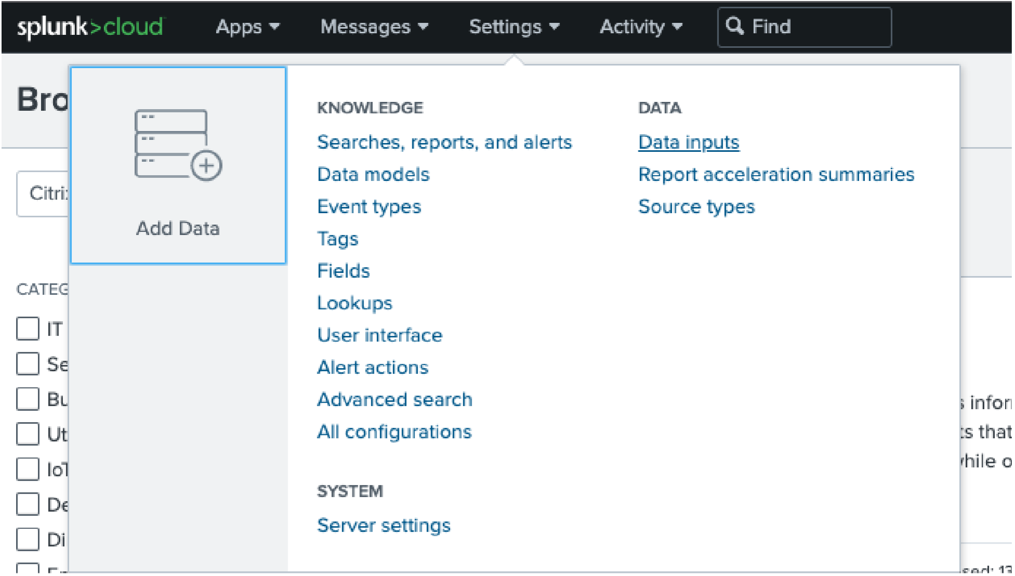This screenshot has width=1015, height=576.
Task: Collapse the Settings menu
Action: click(x=514, y=27)
